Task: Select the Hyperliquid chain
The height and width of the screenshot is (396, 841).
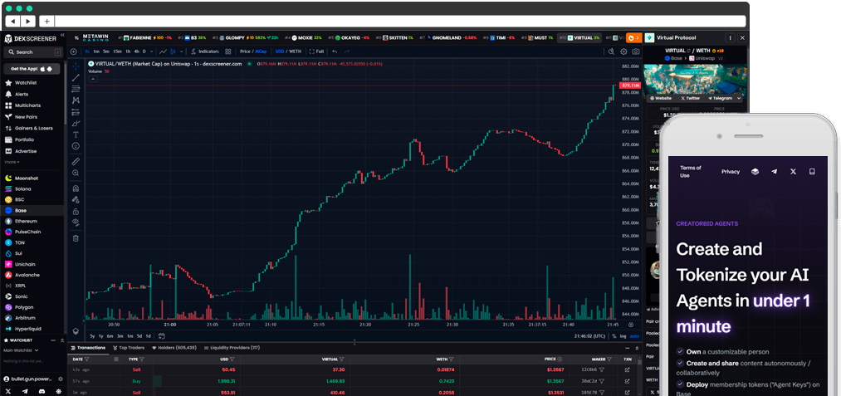Action: 28,329
